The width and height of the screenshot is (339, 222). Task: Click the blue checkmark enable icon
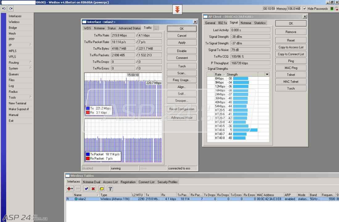point(86,189)
